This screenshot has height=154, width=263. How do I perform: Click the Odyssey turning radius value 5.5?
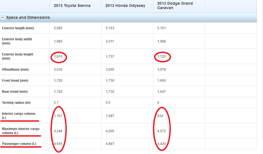point(108,103)
